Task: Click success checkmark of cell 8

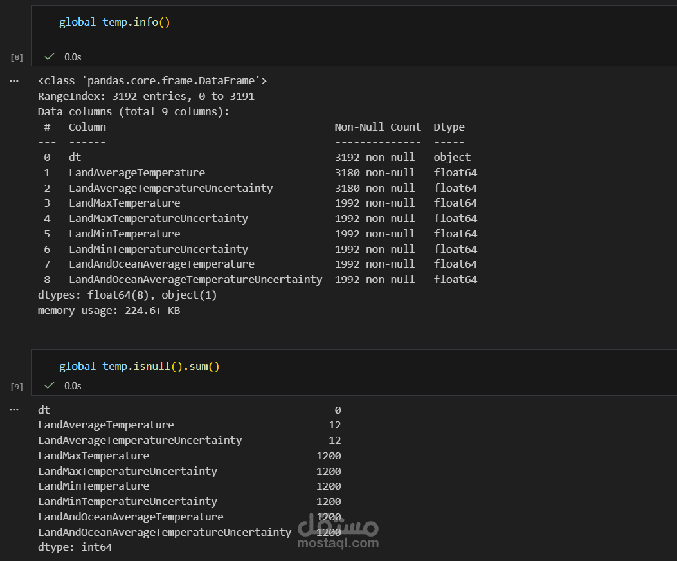Action: tap(50, 57)
